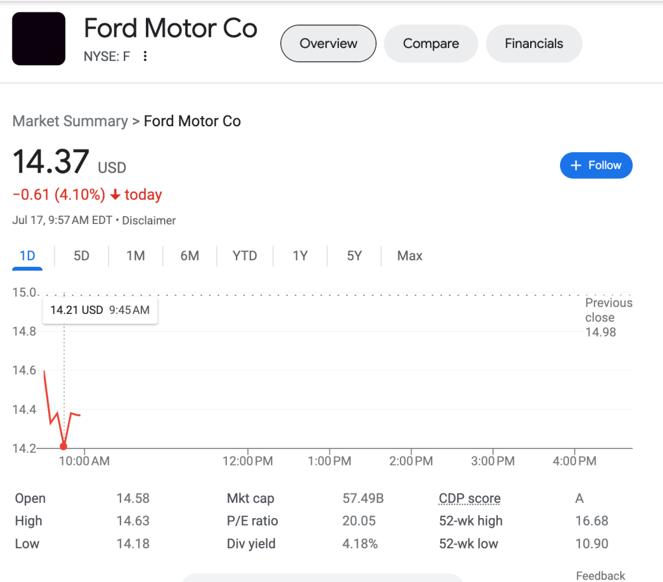663x582 pixels.
Task: Click the Feedback link
Action: point(600,576)
